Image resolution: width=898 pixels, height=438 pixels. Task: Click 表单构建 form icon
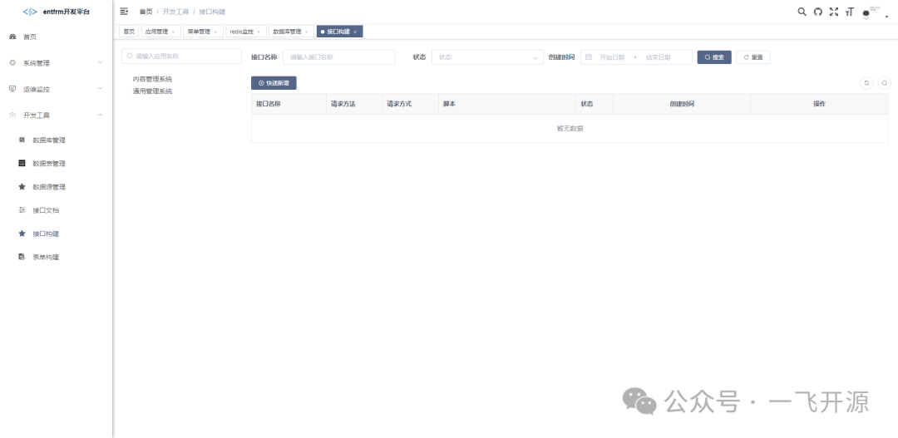click(22, 257)
